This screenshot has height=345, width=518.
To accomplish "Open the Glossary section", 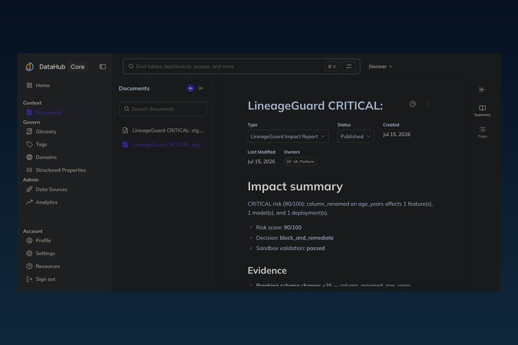I will point(46,132).
